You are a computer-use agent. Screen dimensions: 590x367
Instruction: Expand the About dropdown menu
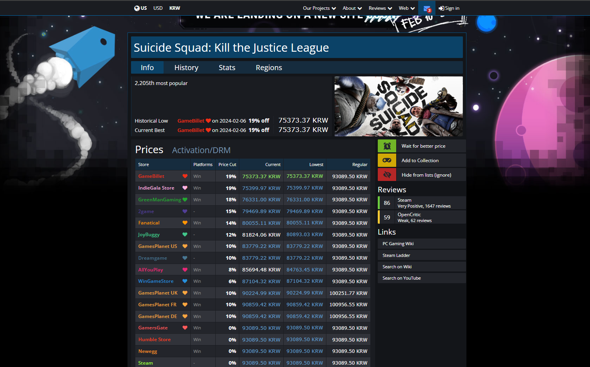click(352, 8)
